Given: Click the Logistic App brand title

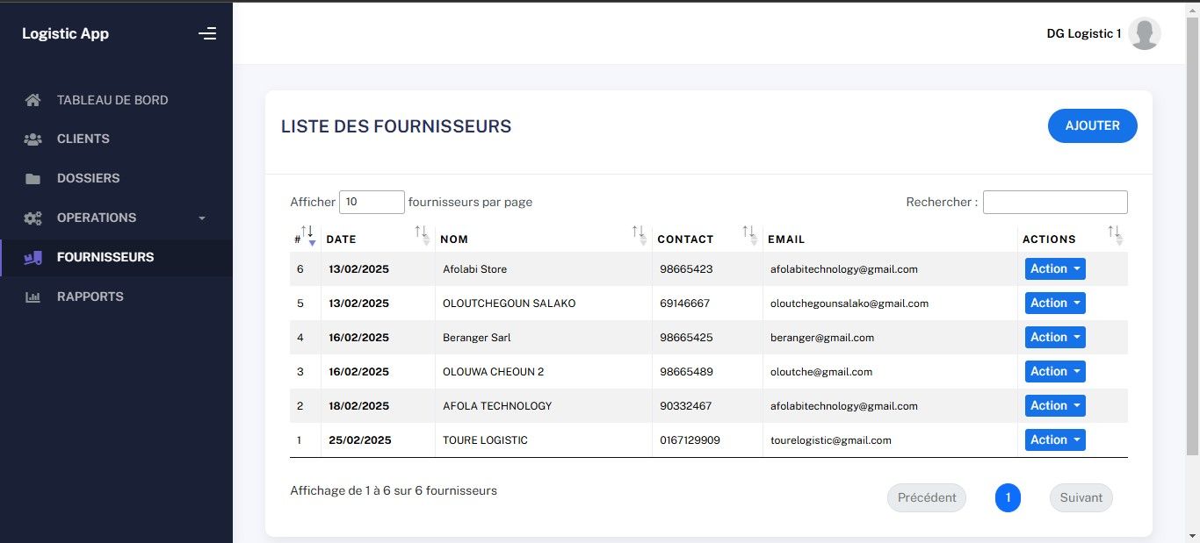Looking at the screenshot, I should 65,33.
